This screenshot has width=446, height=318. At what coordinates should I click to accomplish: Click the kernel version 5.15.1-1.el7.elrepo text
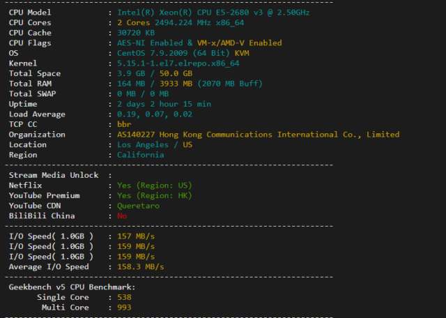(x=178, y=63)
